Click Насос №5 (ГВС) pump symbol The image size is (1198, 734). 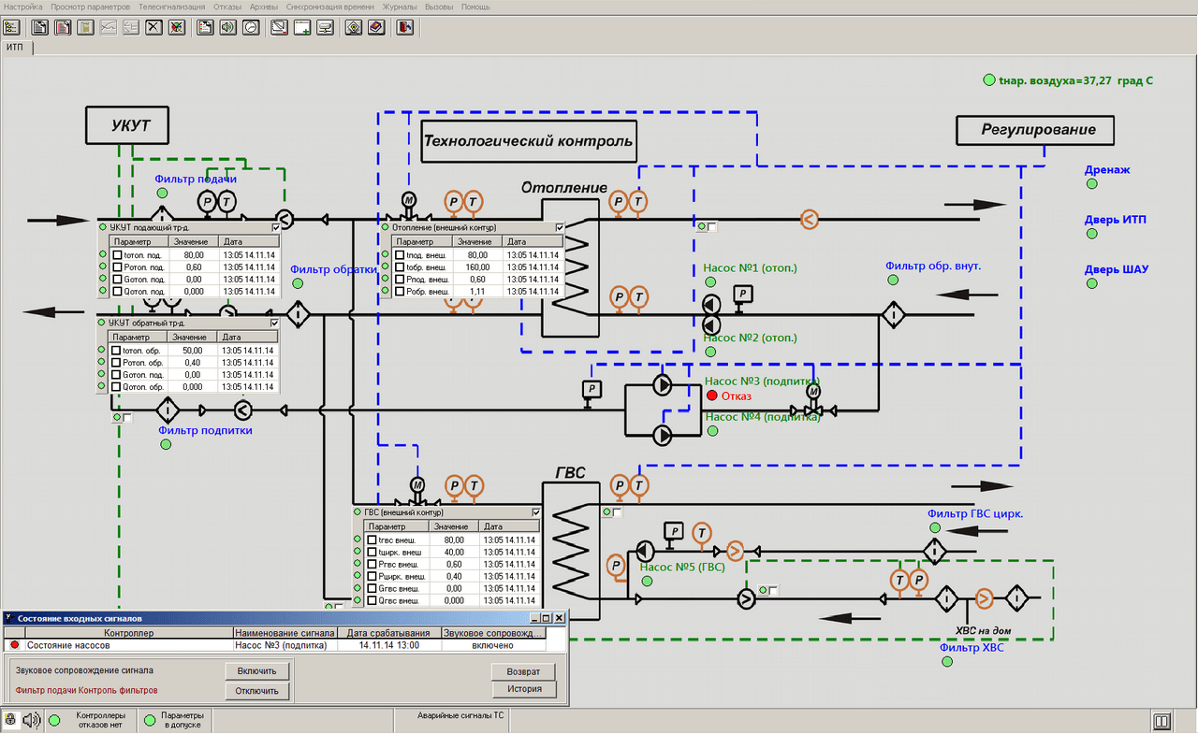click(x=645, y=549)
